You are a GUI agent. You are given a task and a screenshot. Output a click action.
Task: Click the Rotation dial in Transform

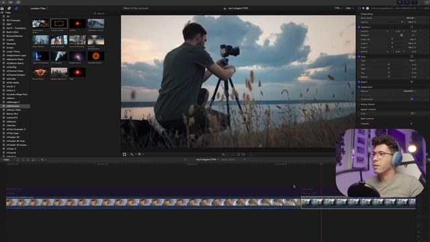tap(402, 35)
